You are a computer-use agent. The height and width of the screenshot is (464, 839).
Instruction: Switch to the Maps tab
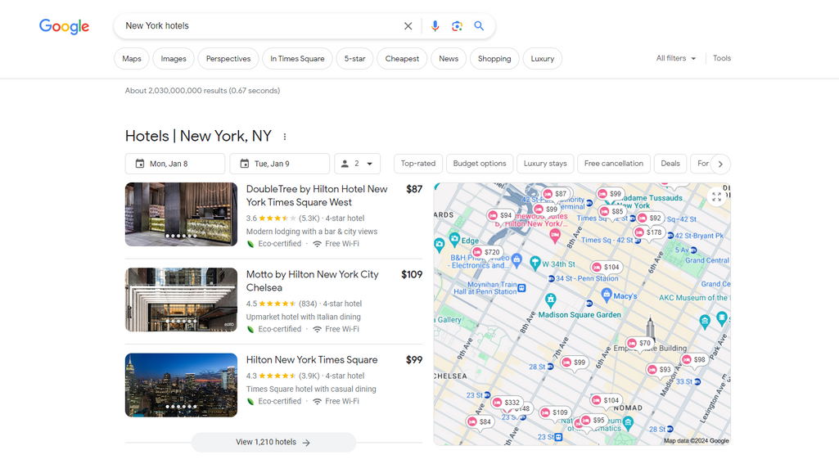coord(132,59)
